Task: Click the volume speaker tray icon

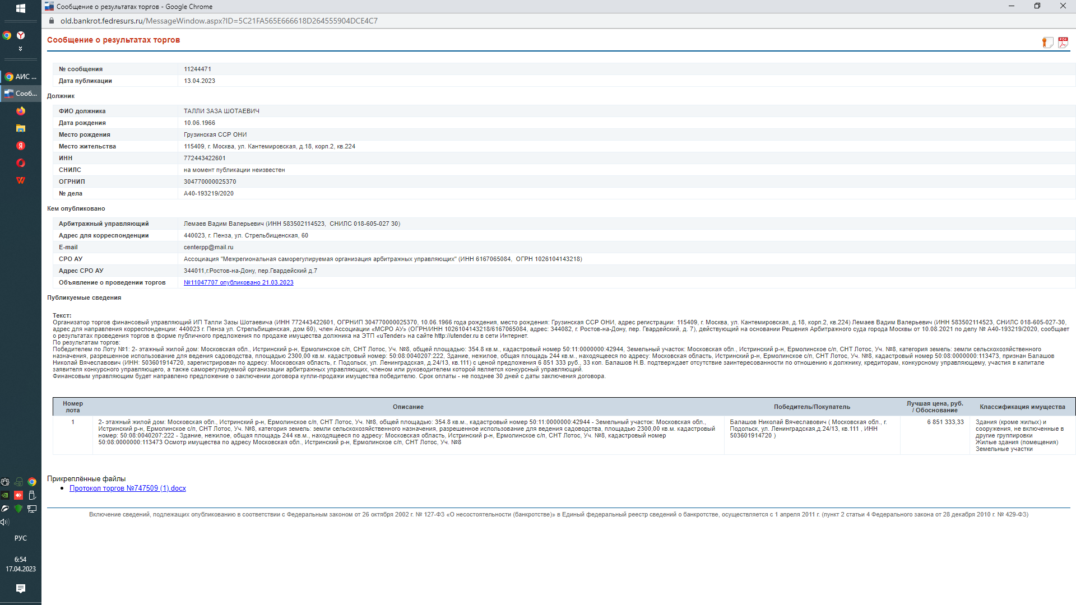Action: tap(5, 522)
